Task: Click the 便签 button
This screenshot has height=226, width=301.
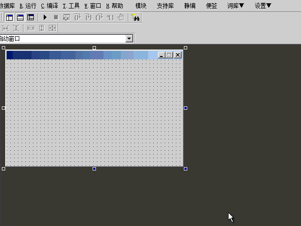Action: 211,6
